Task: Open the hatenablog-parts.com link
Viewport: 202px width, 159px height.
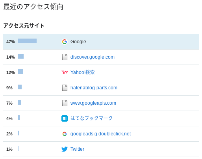Action: (94, 88)
